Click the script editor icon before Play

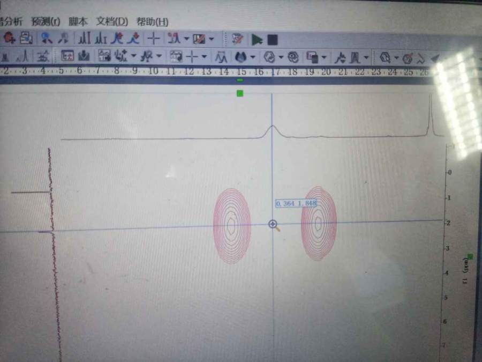tap(237, 39)
